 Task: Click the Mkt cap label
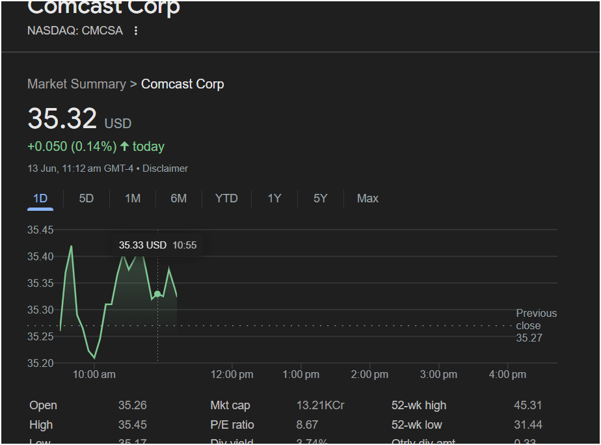point(230,405)
